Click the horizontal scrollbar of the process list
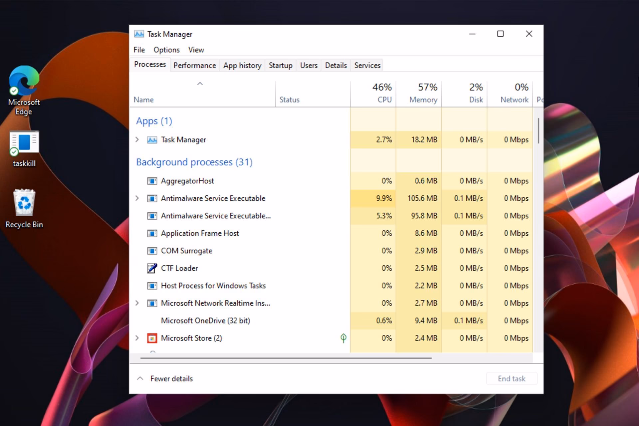Image resolution: width=639 pixels, height=426 pixels. [x=286, y=358]
